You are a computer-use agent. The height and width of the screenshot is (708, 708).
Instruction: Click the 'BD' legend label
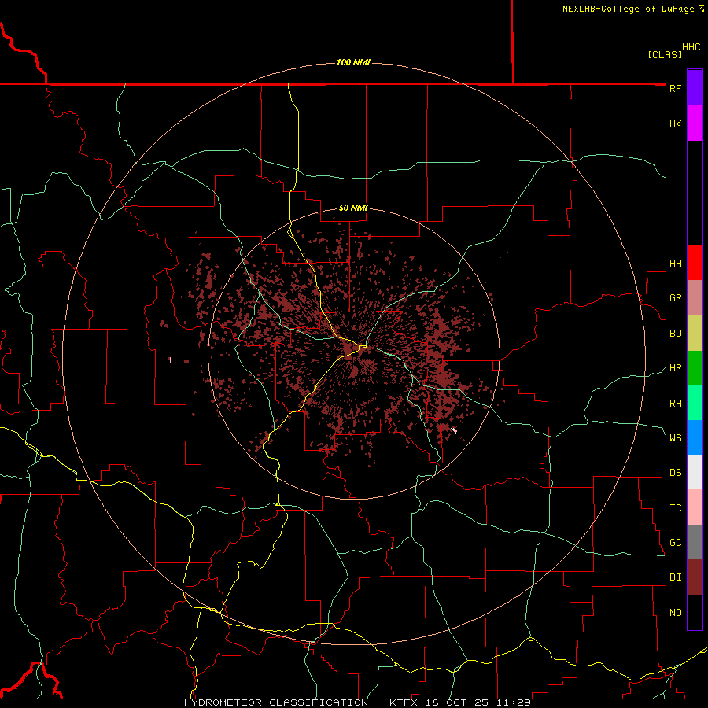(x=675, y=334)
